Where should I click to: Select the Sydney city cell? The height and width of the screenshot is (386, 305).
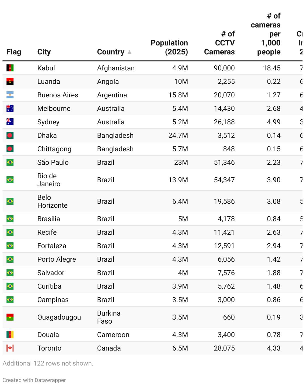coord(48,122)
